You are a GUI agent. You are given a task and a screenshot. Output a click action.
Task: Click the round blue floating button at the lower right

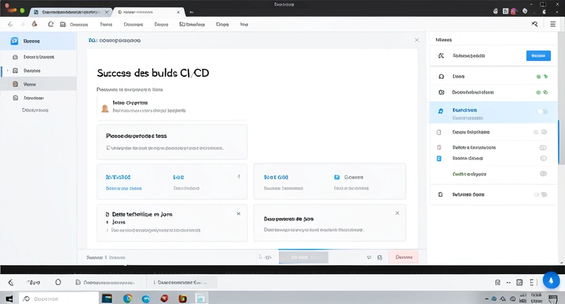click(551, 280)
